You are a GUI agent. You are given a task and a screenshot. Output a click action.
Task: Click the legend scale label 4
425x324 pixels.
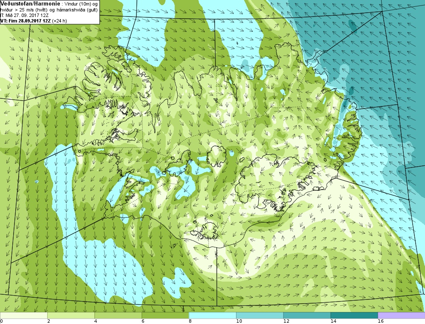pyautogui.click(x=96, y=321)
